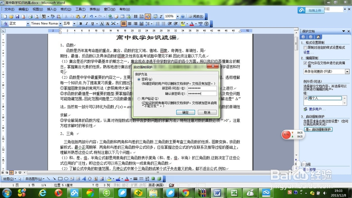Click the New blank document icon
The height and width of the screenshot is (198, 352).
point(5,17)
